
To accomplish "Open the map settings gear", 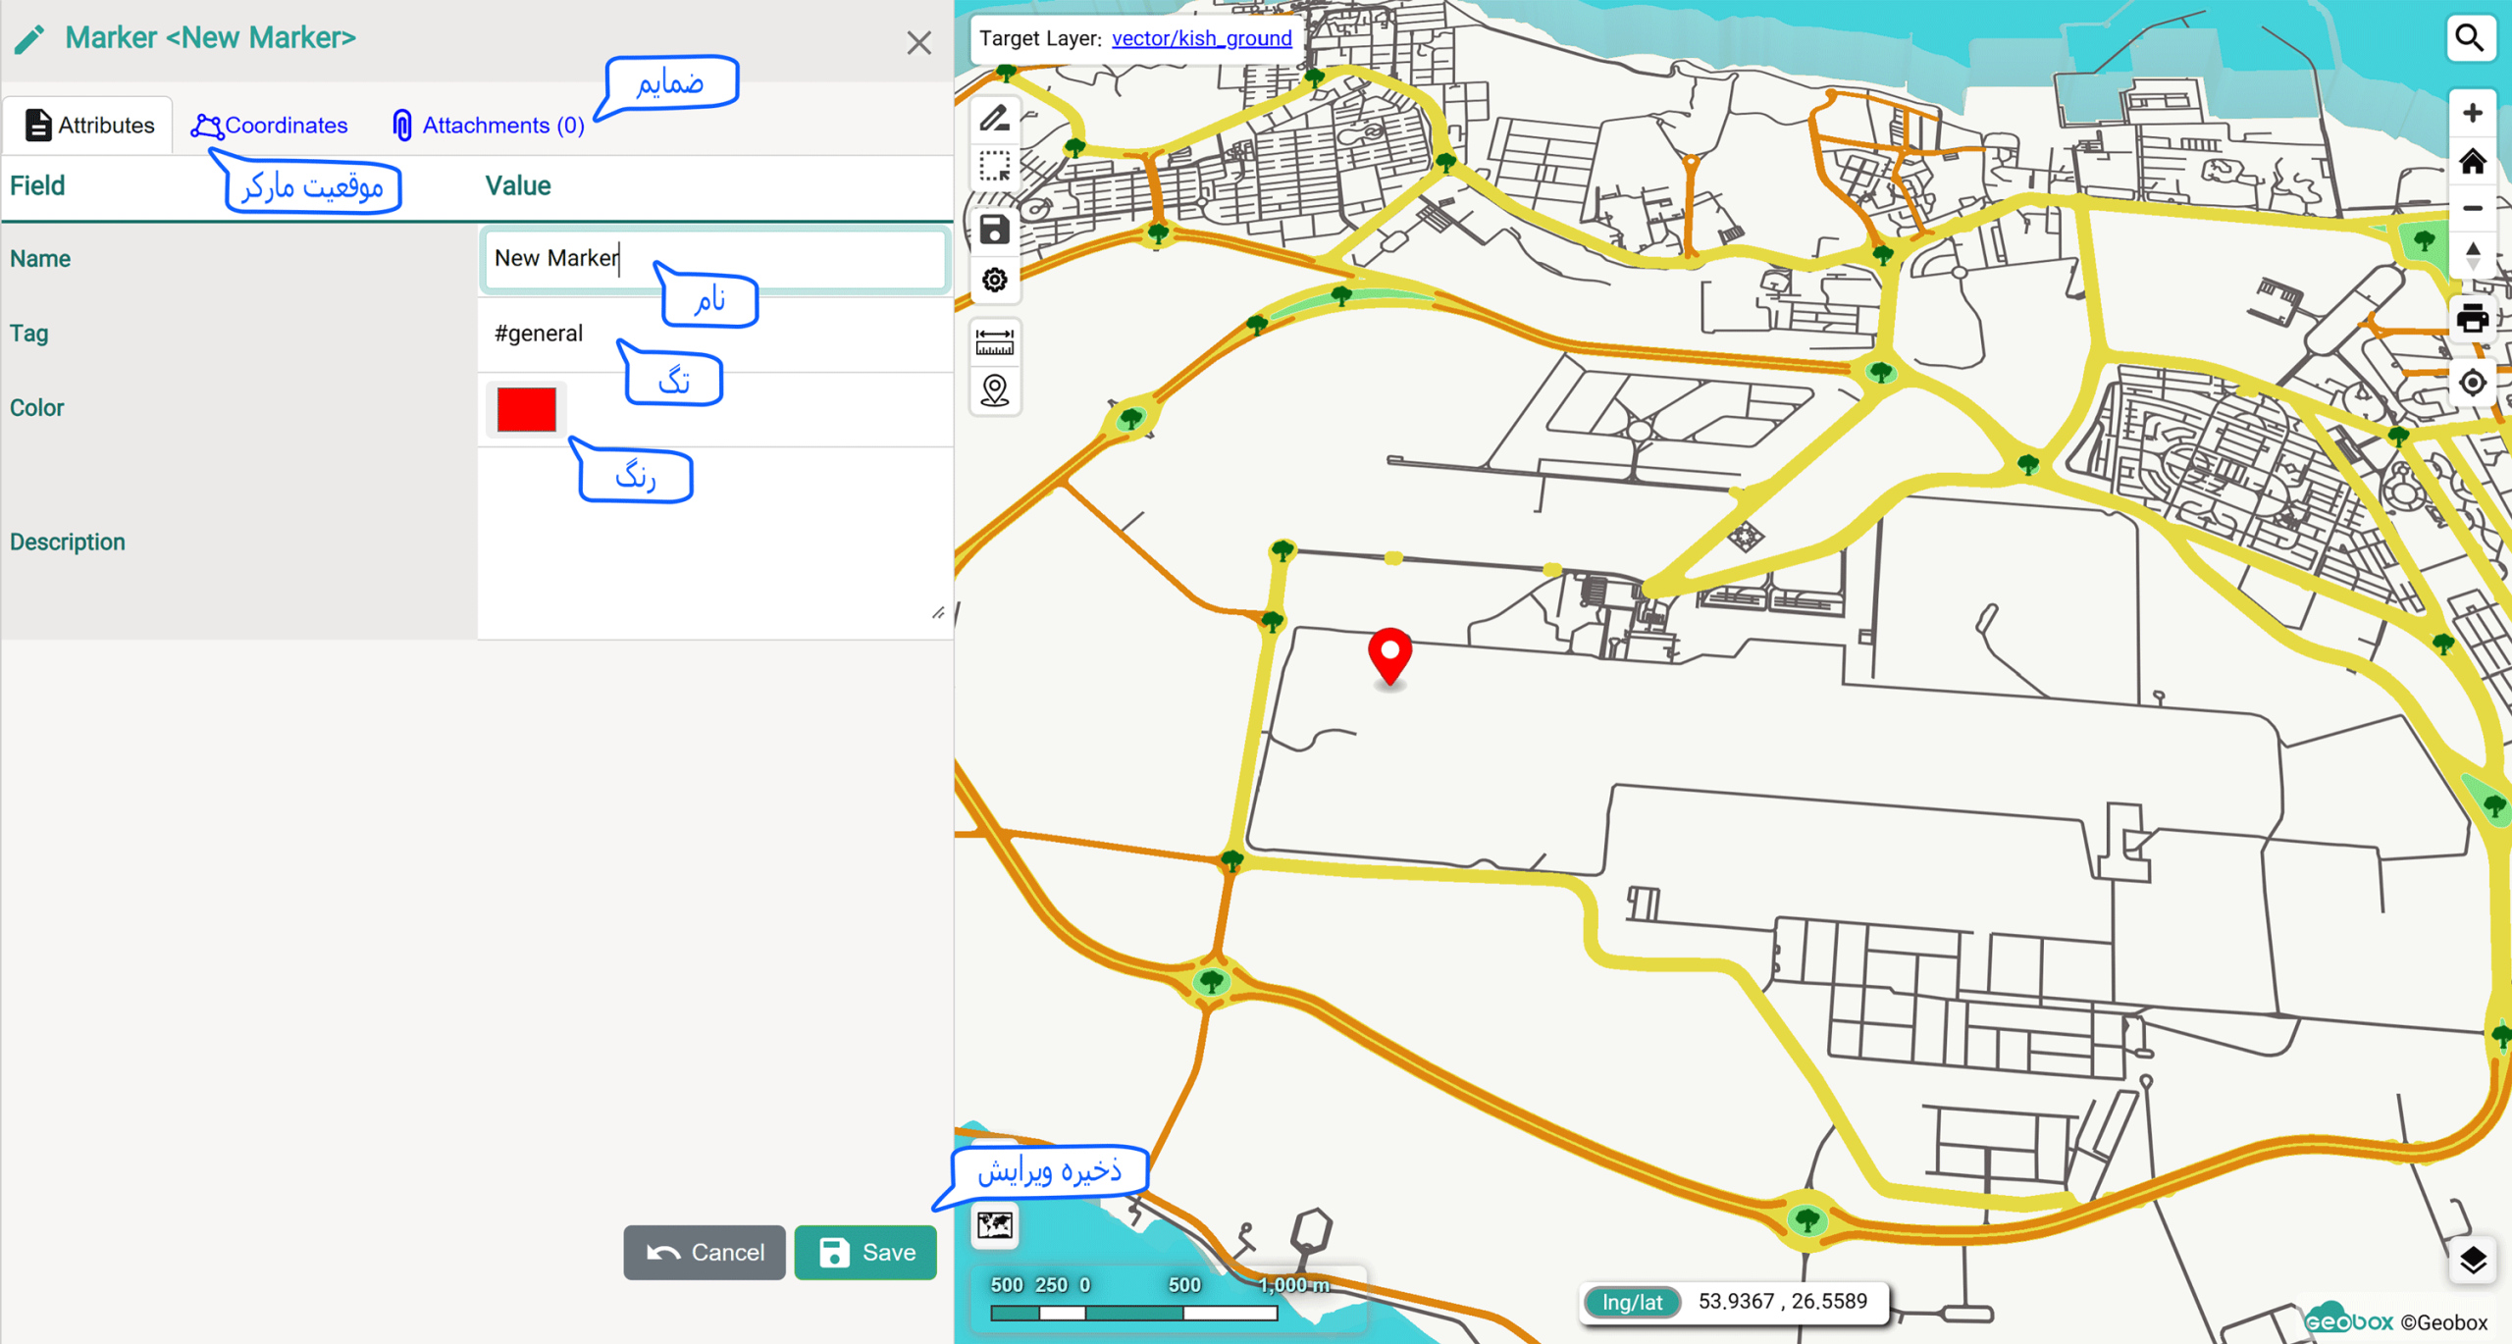I will click(x=994, y=281).
